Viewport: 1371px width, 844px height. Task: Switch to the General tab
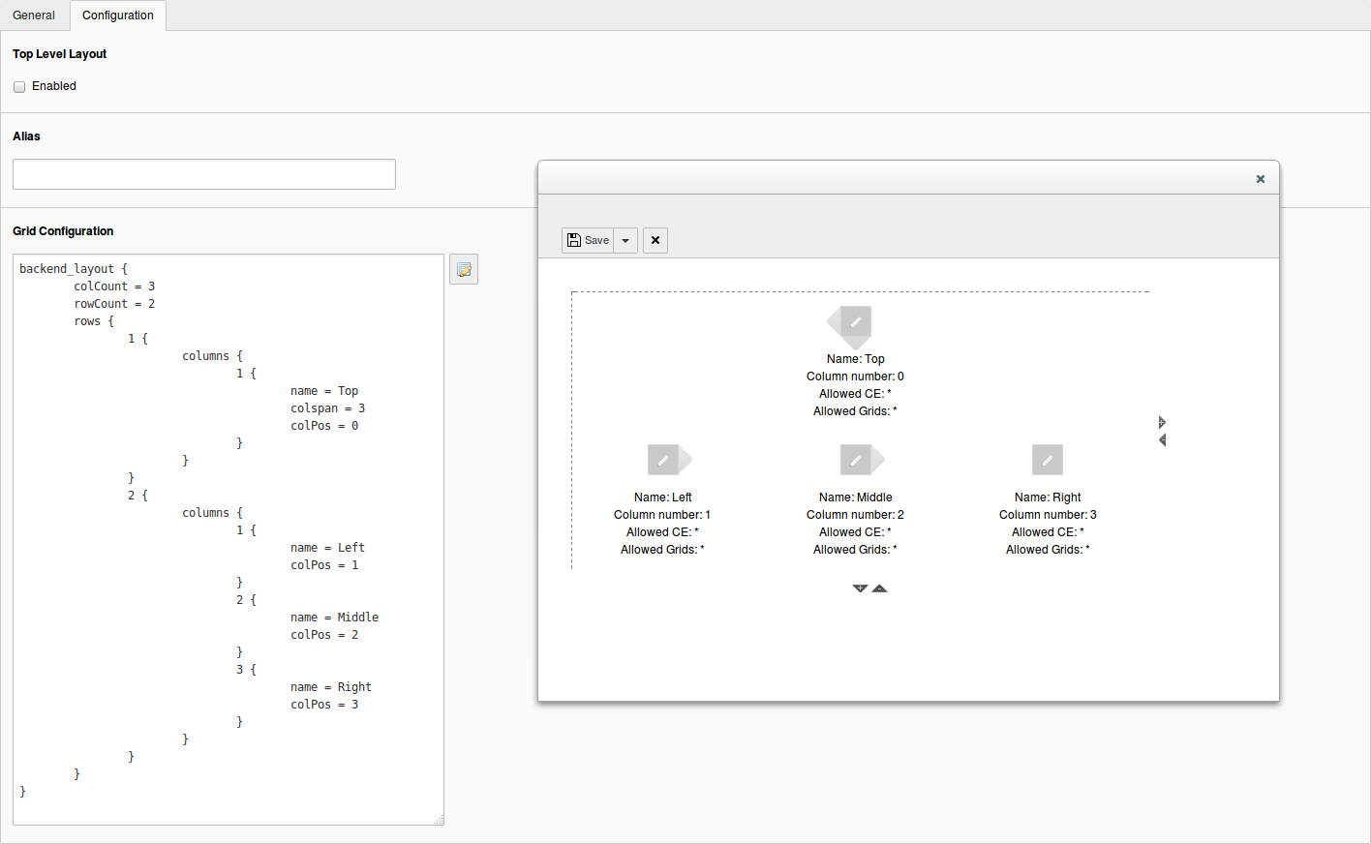[34, 15]
